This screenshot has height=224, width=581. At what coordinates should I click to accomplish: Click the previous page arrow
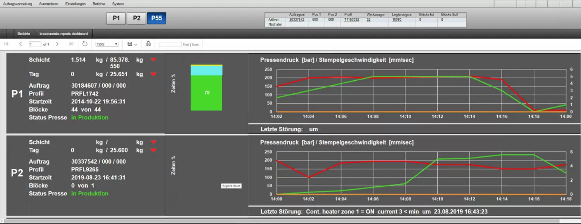(21, 44)
